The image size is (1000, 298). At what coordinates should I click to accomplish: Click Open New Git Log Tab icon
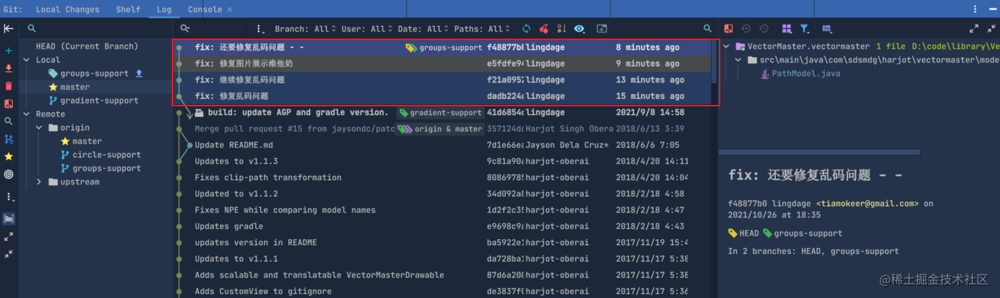tap(601, 28)
